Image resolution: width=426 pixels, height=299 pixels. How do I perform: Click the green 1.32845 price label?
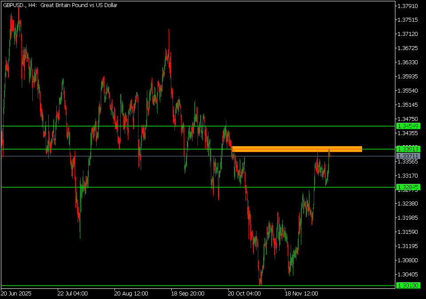[408, 187]
